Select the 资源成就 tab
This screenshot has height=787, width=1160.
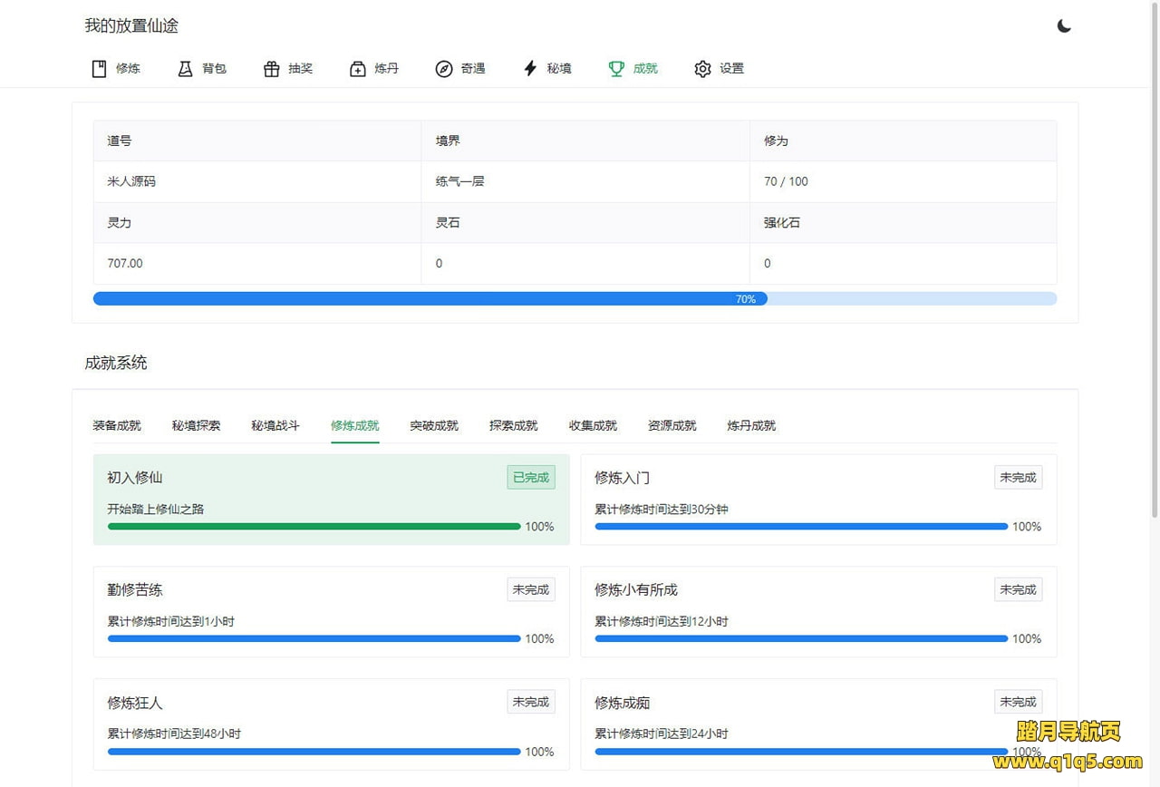pos(672,425)
